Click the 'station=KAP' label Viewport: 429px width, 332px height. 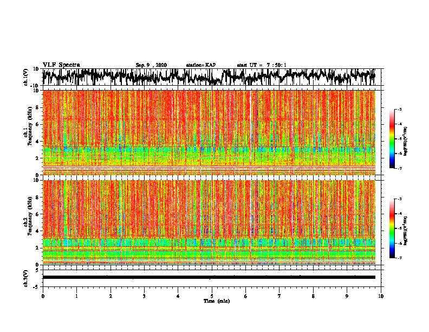201,65
